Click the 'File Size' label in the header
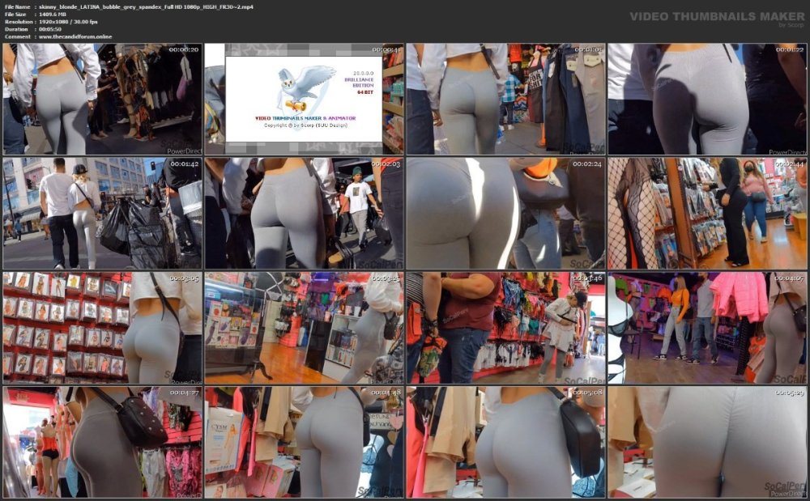 15,15
